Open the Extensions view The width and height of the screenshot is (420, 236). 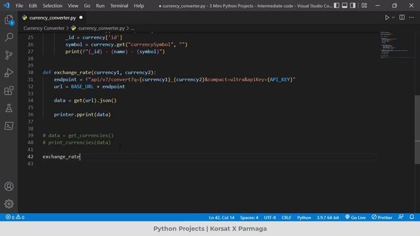pos(9,90)
